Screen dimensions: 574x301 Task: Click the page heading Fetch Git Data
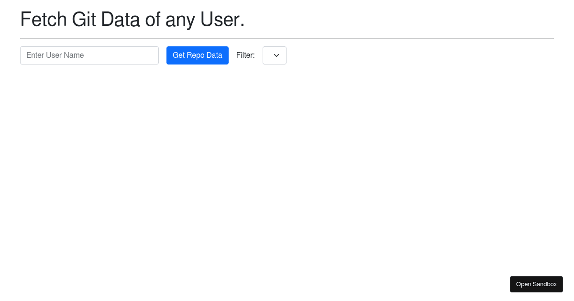(132, 19)
